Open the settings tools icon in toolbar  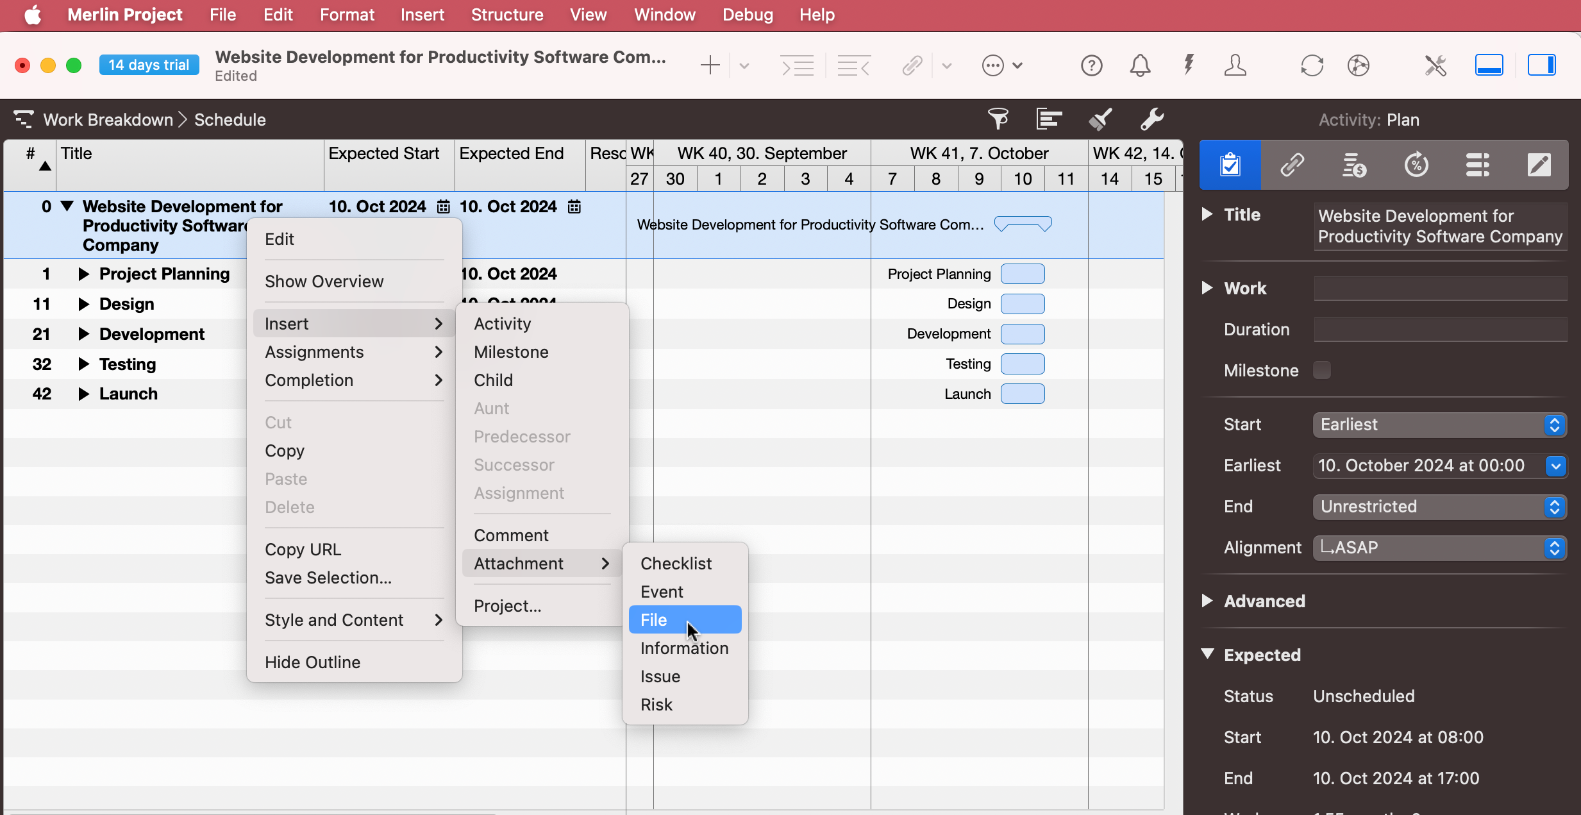tap(1435, 65)
